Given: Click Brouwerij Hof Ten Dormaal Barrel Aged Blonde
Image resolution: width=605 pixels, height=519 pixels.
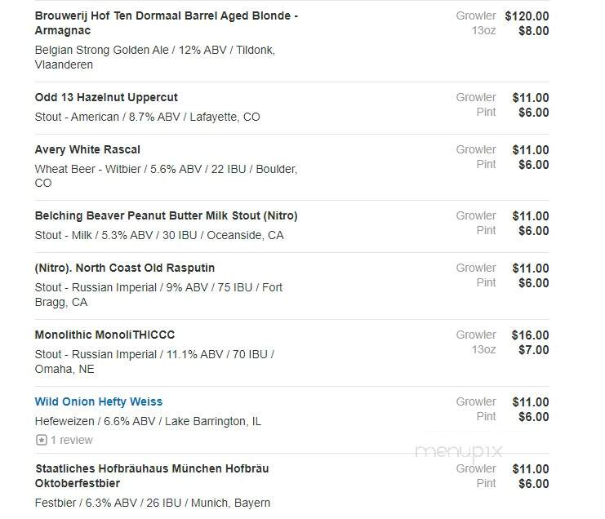Looking at the screenshot, I should pyautogui.click(x=167, y=23).
